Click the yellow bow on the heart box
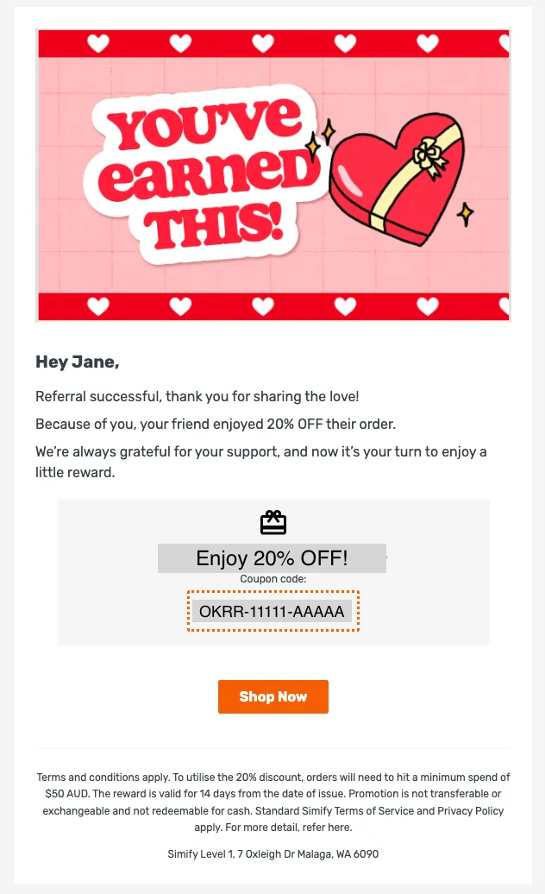The width and height of the screenshot is (545, 894). pos(429,154)
